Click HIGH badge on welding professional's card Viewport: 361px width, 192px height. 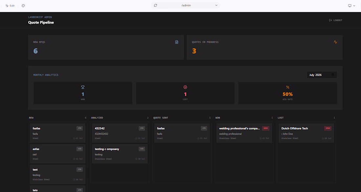(265, 128)
